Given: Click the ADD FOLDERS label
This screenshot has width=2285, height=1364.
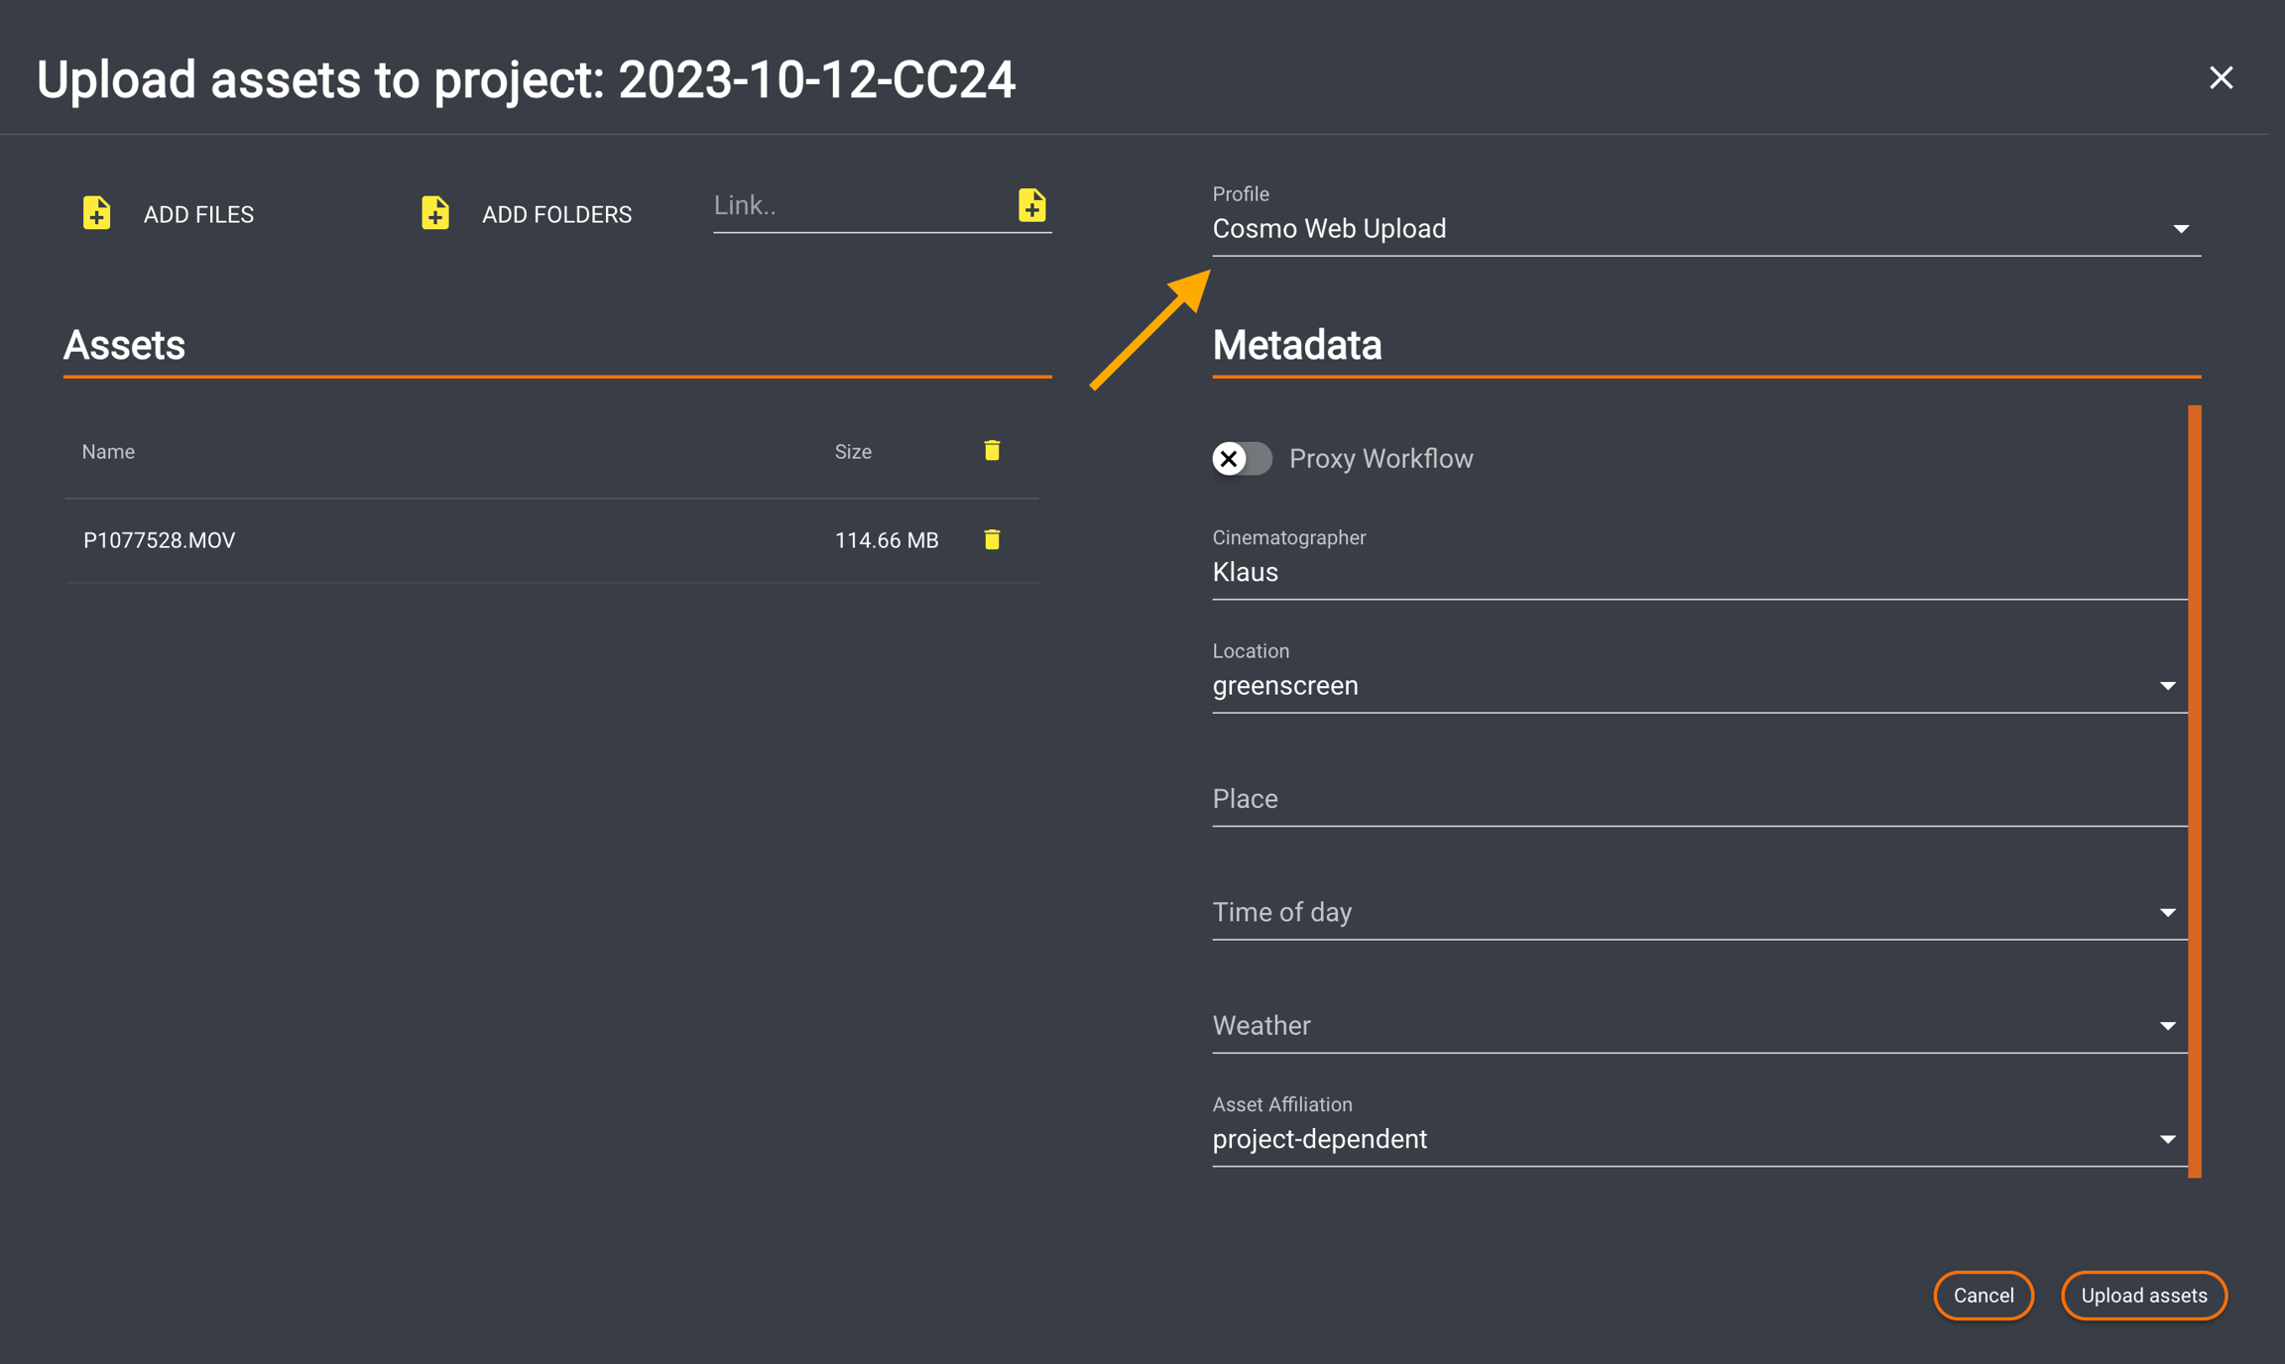Looking at the screenshot, I should tap(556, 214).
